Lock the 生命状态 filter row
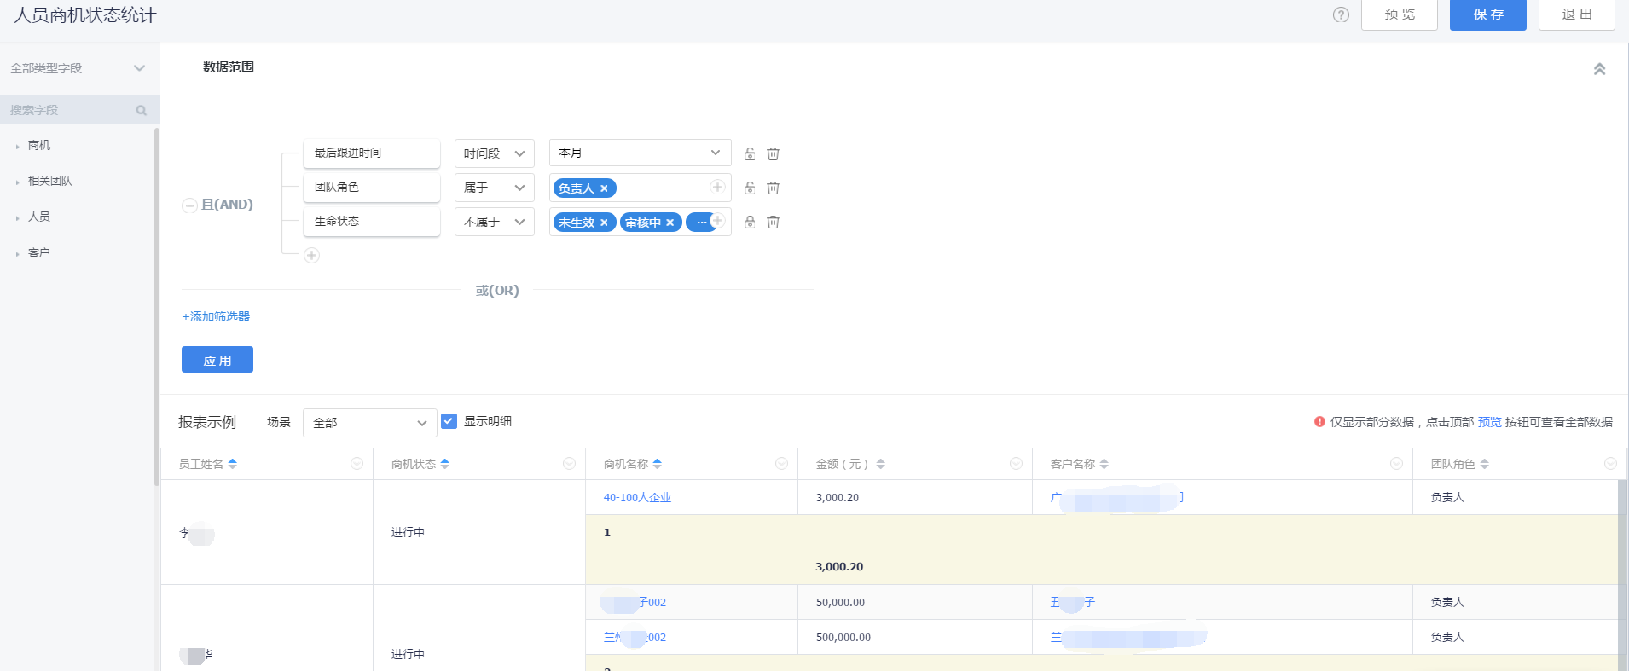The width and height of the screenshot is (1629, 671). coord(750,222)
